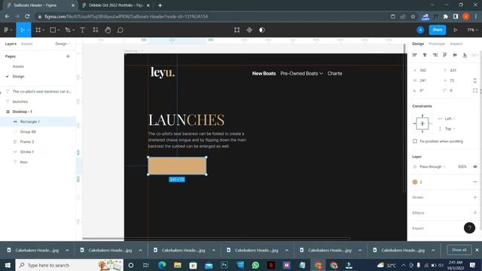Screen dimensions: 482x271
Task: Click the Present play button
Action: (x=455, y=30)
